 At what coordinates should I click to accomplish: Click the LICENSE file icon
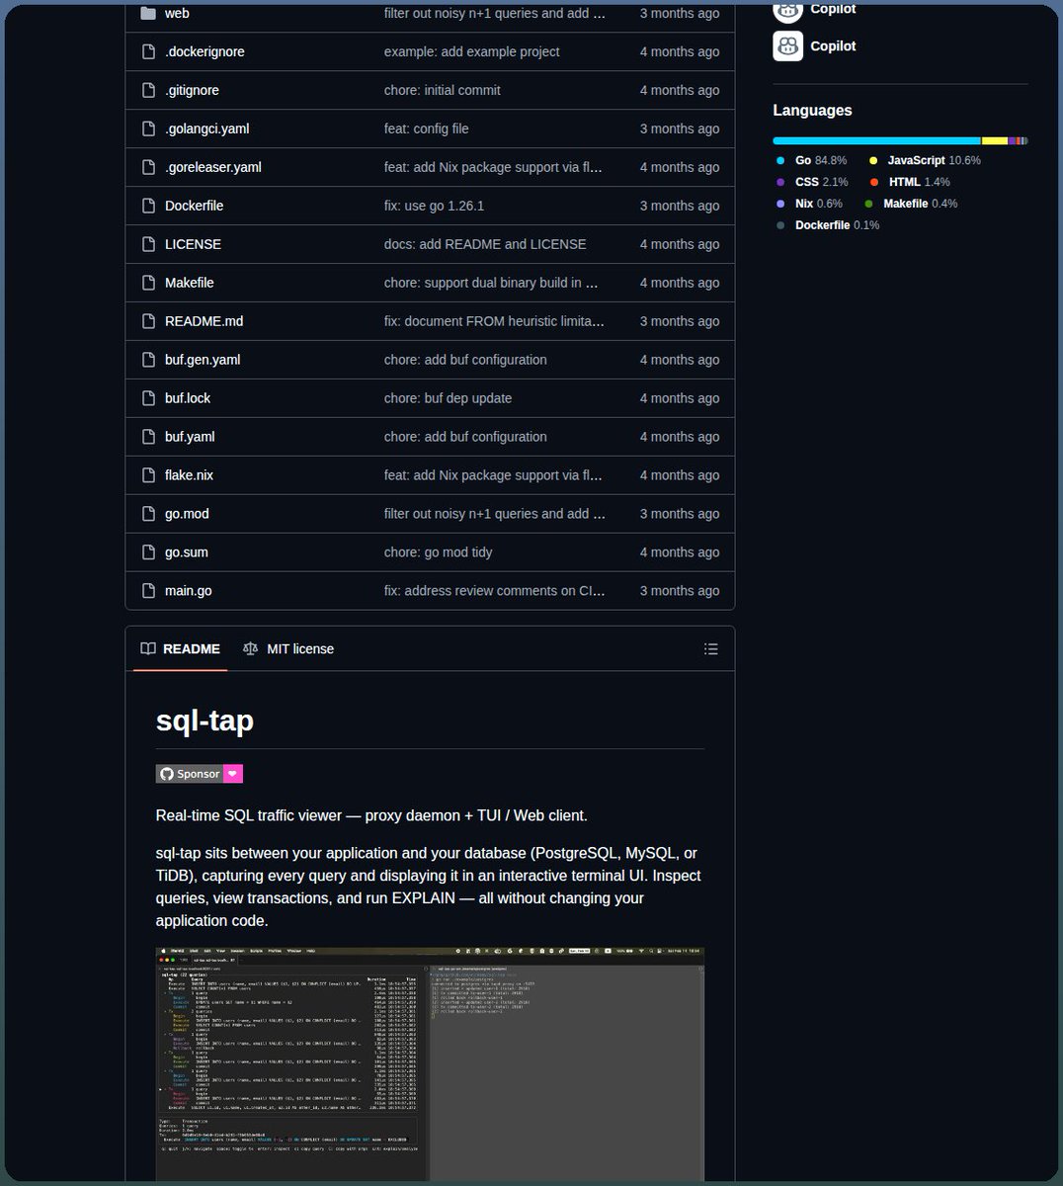[148, 244]
